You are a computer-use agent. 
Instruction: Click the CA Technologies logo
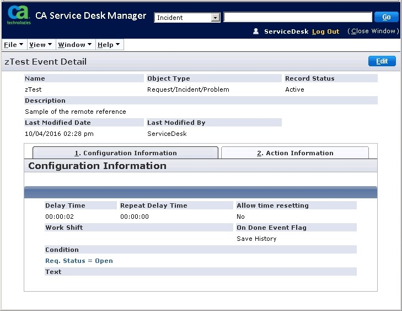19,15
